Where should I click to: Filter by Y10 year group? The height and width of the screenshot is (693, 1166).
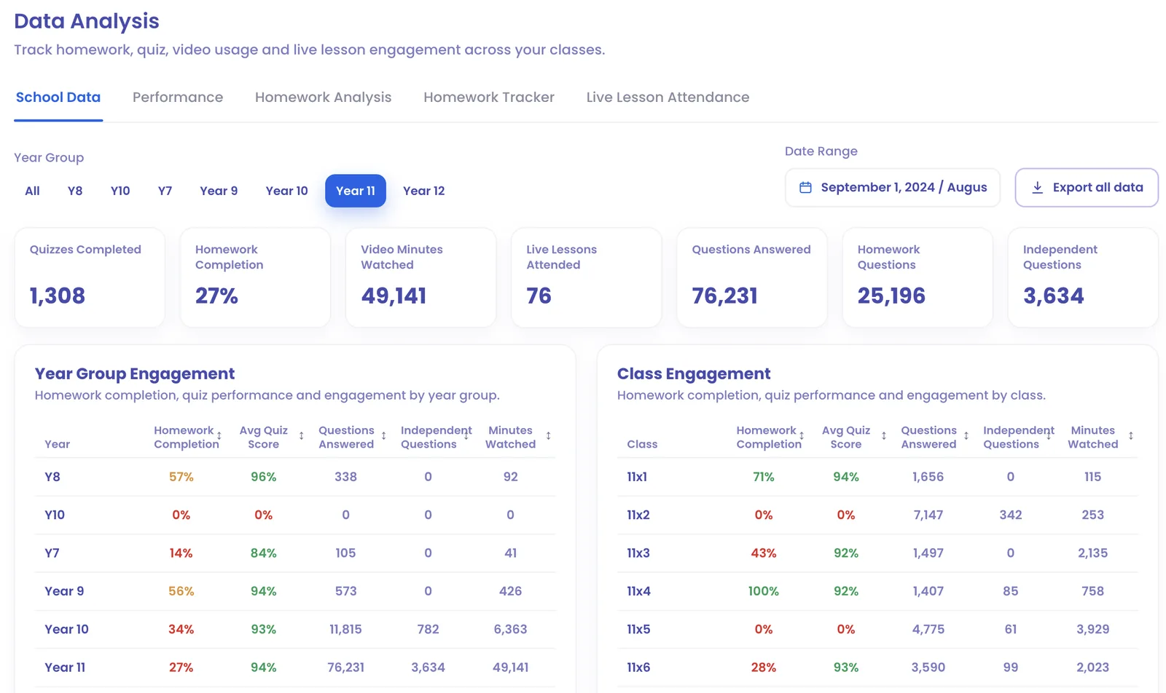tap(120, 191)
